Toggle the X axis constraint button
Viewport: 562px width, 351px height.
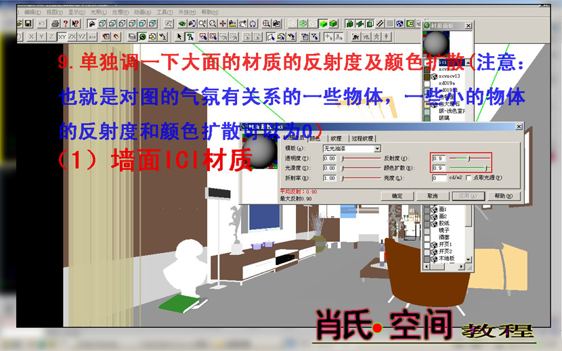click(32, 37)
